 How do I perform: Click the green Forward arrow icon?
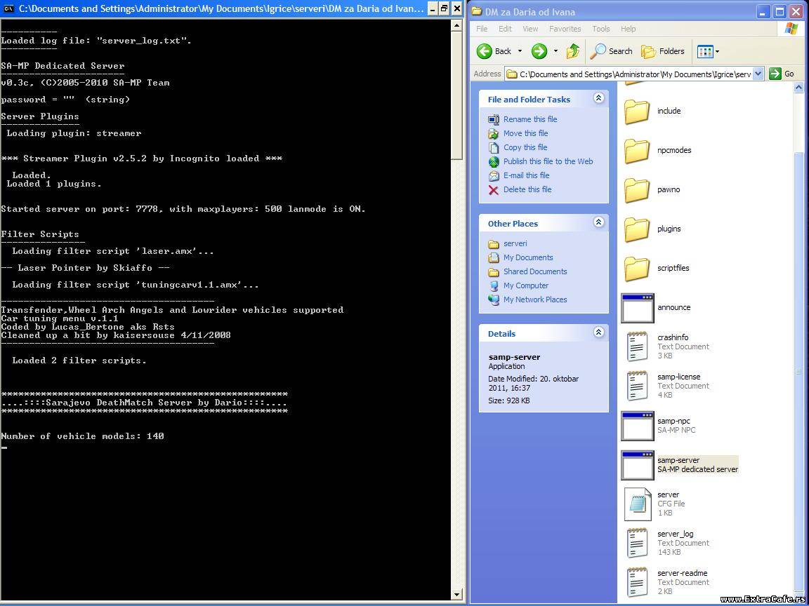[x=539, y=51]
